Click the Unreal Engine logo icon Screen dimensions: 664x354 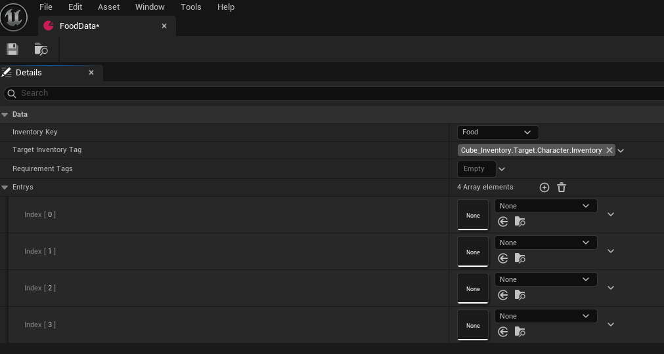pos(14,17)
